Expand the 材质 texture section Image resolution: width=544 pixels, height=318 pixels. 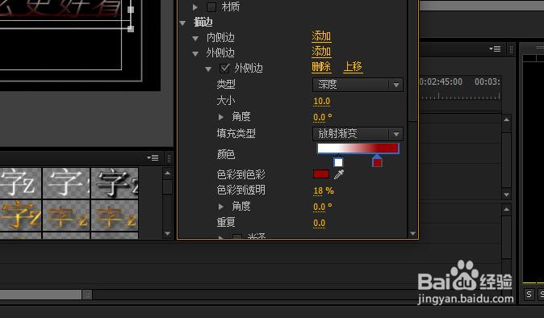click(x=195, y=7)
